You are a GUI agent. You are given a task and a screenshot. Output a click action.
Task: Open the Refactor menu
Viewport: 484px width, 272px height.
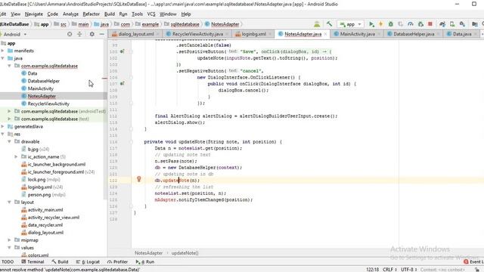[x=91, y=14]
